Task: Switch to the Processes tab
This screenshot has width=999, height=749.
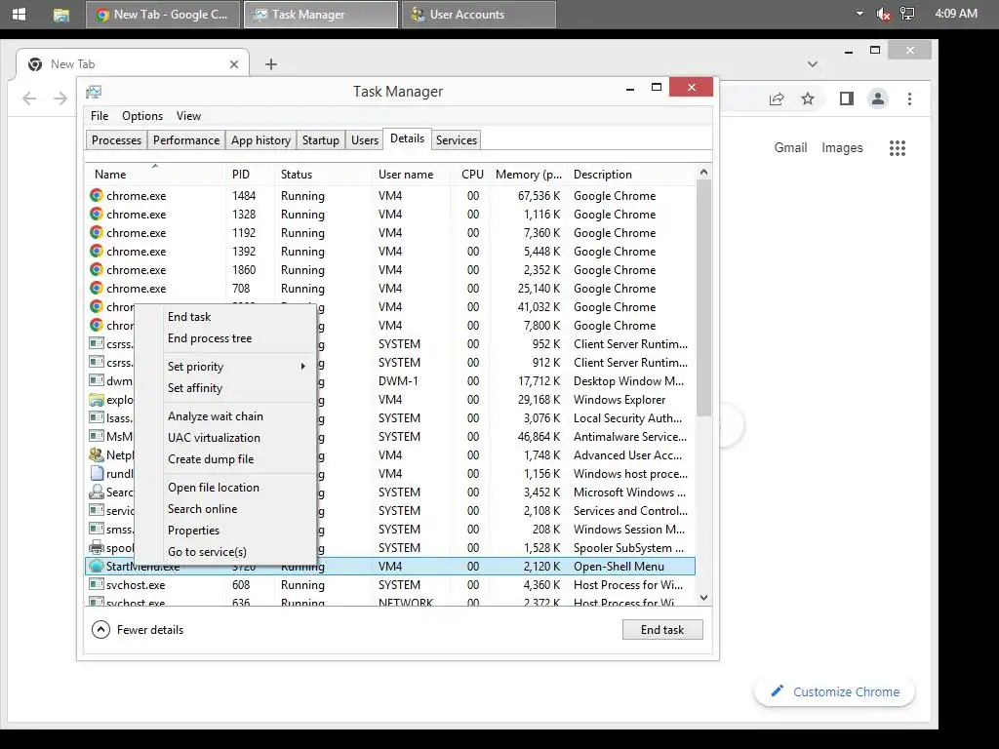Action: click(117, 140)
